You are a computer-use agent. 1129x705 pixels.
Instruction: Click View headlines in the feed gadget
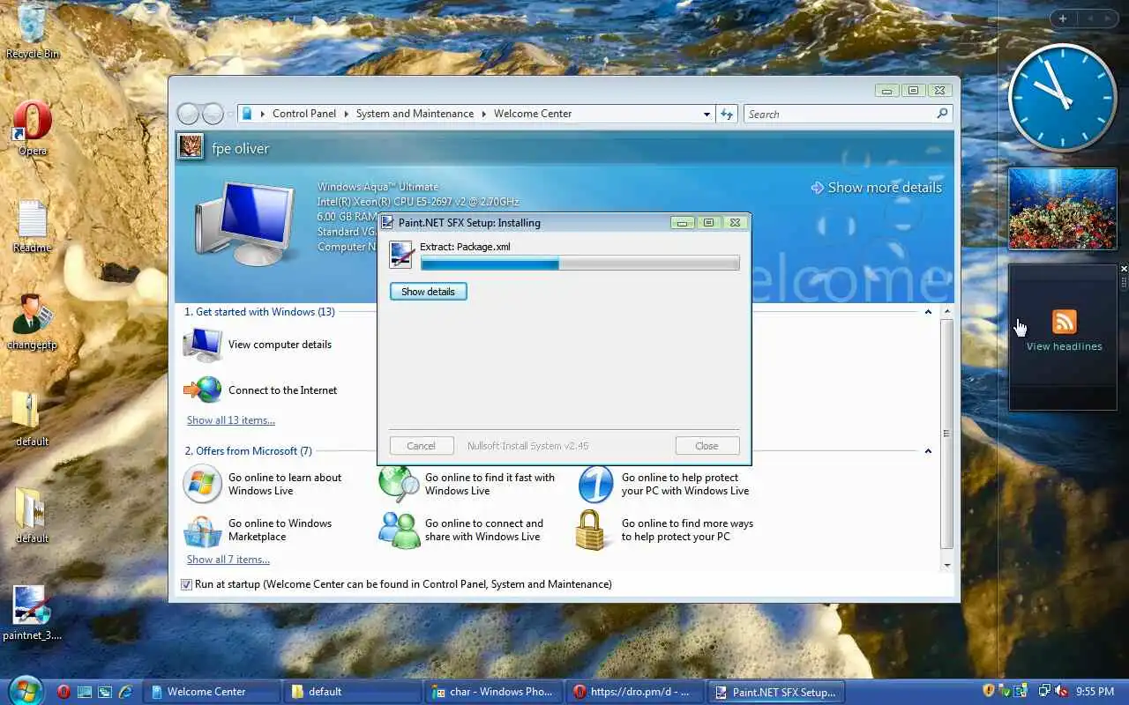point(1064,346)
